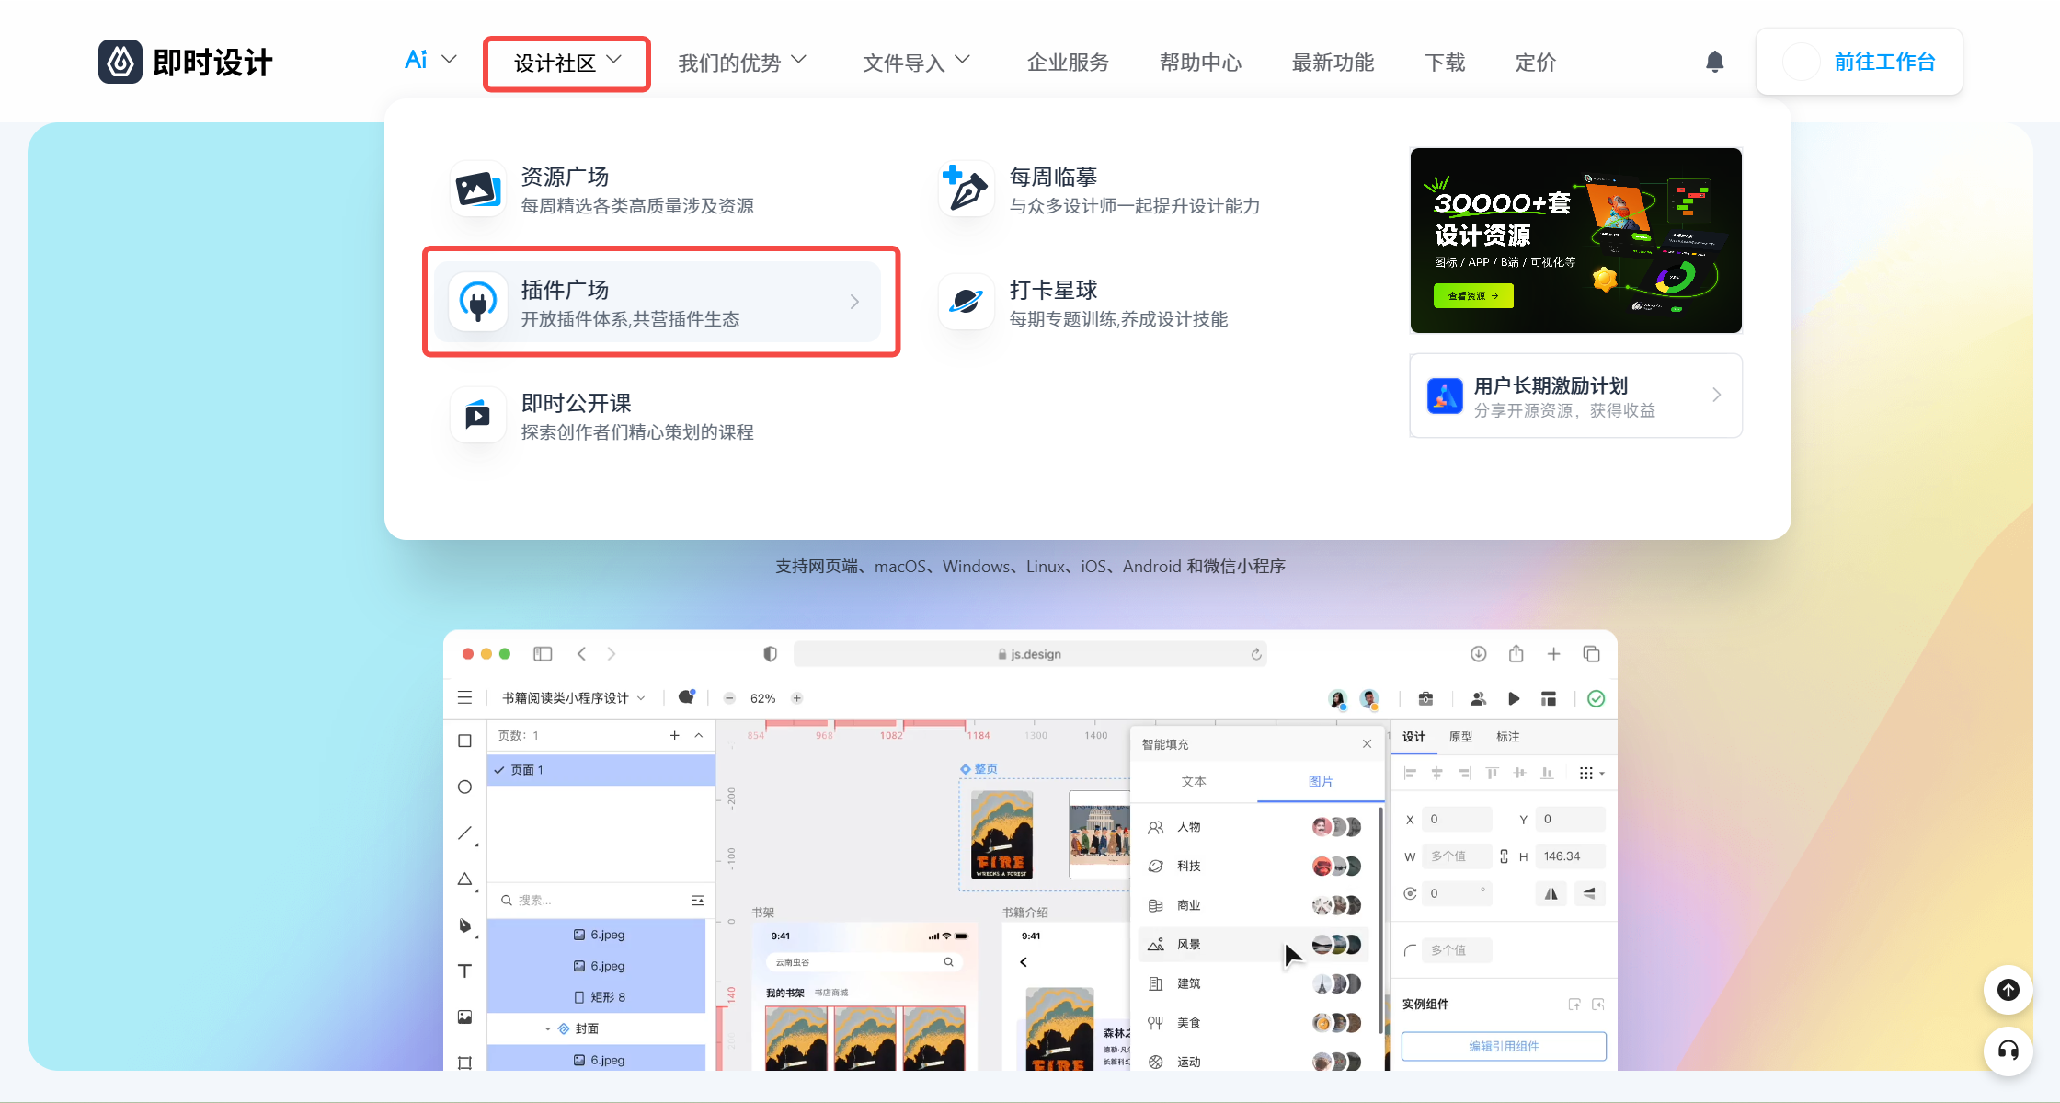Open 最新功能 page
The image size is (2060, 1103).
click(x=1333, y=63)
